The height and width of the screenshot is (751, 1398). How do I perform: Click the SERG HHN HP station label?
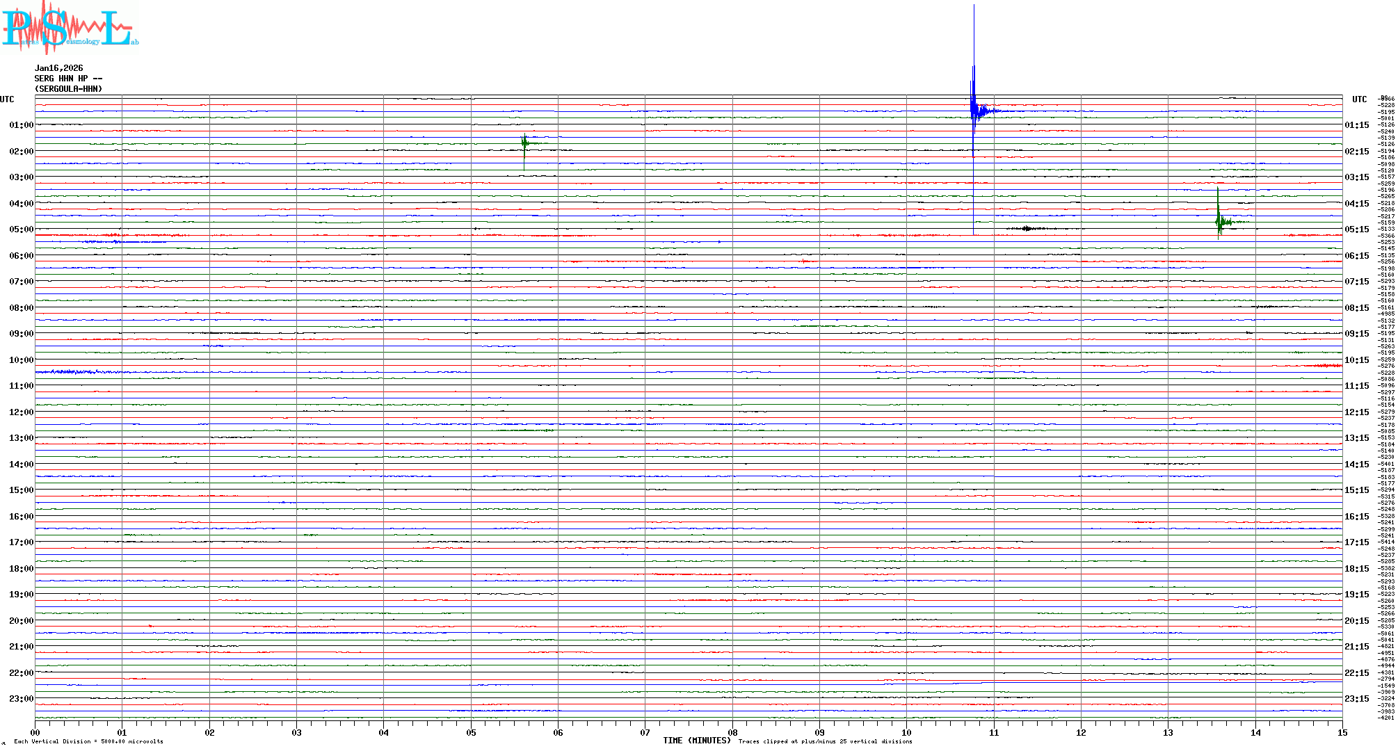tap(68, 79)
